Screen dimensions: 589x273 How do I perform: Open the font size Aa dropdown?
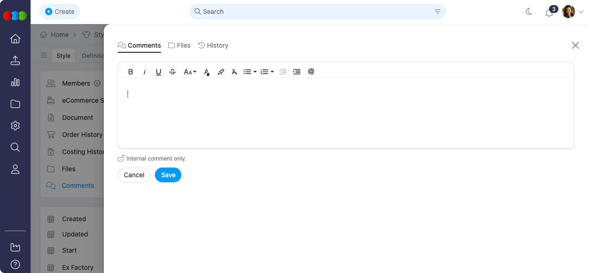point(189,72)
